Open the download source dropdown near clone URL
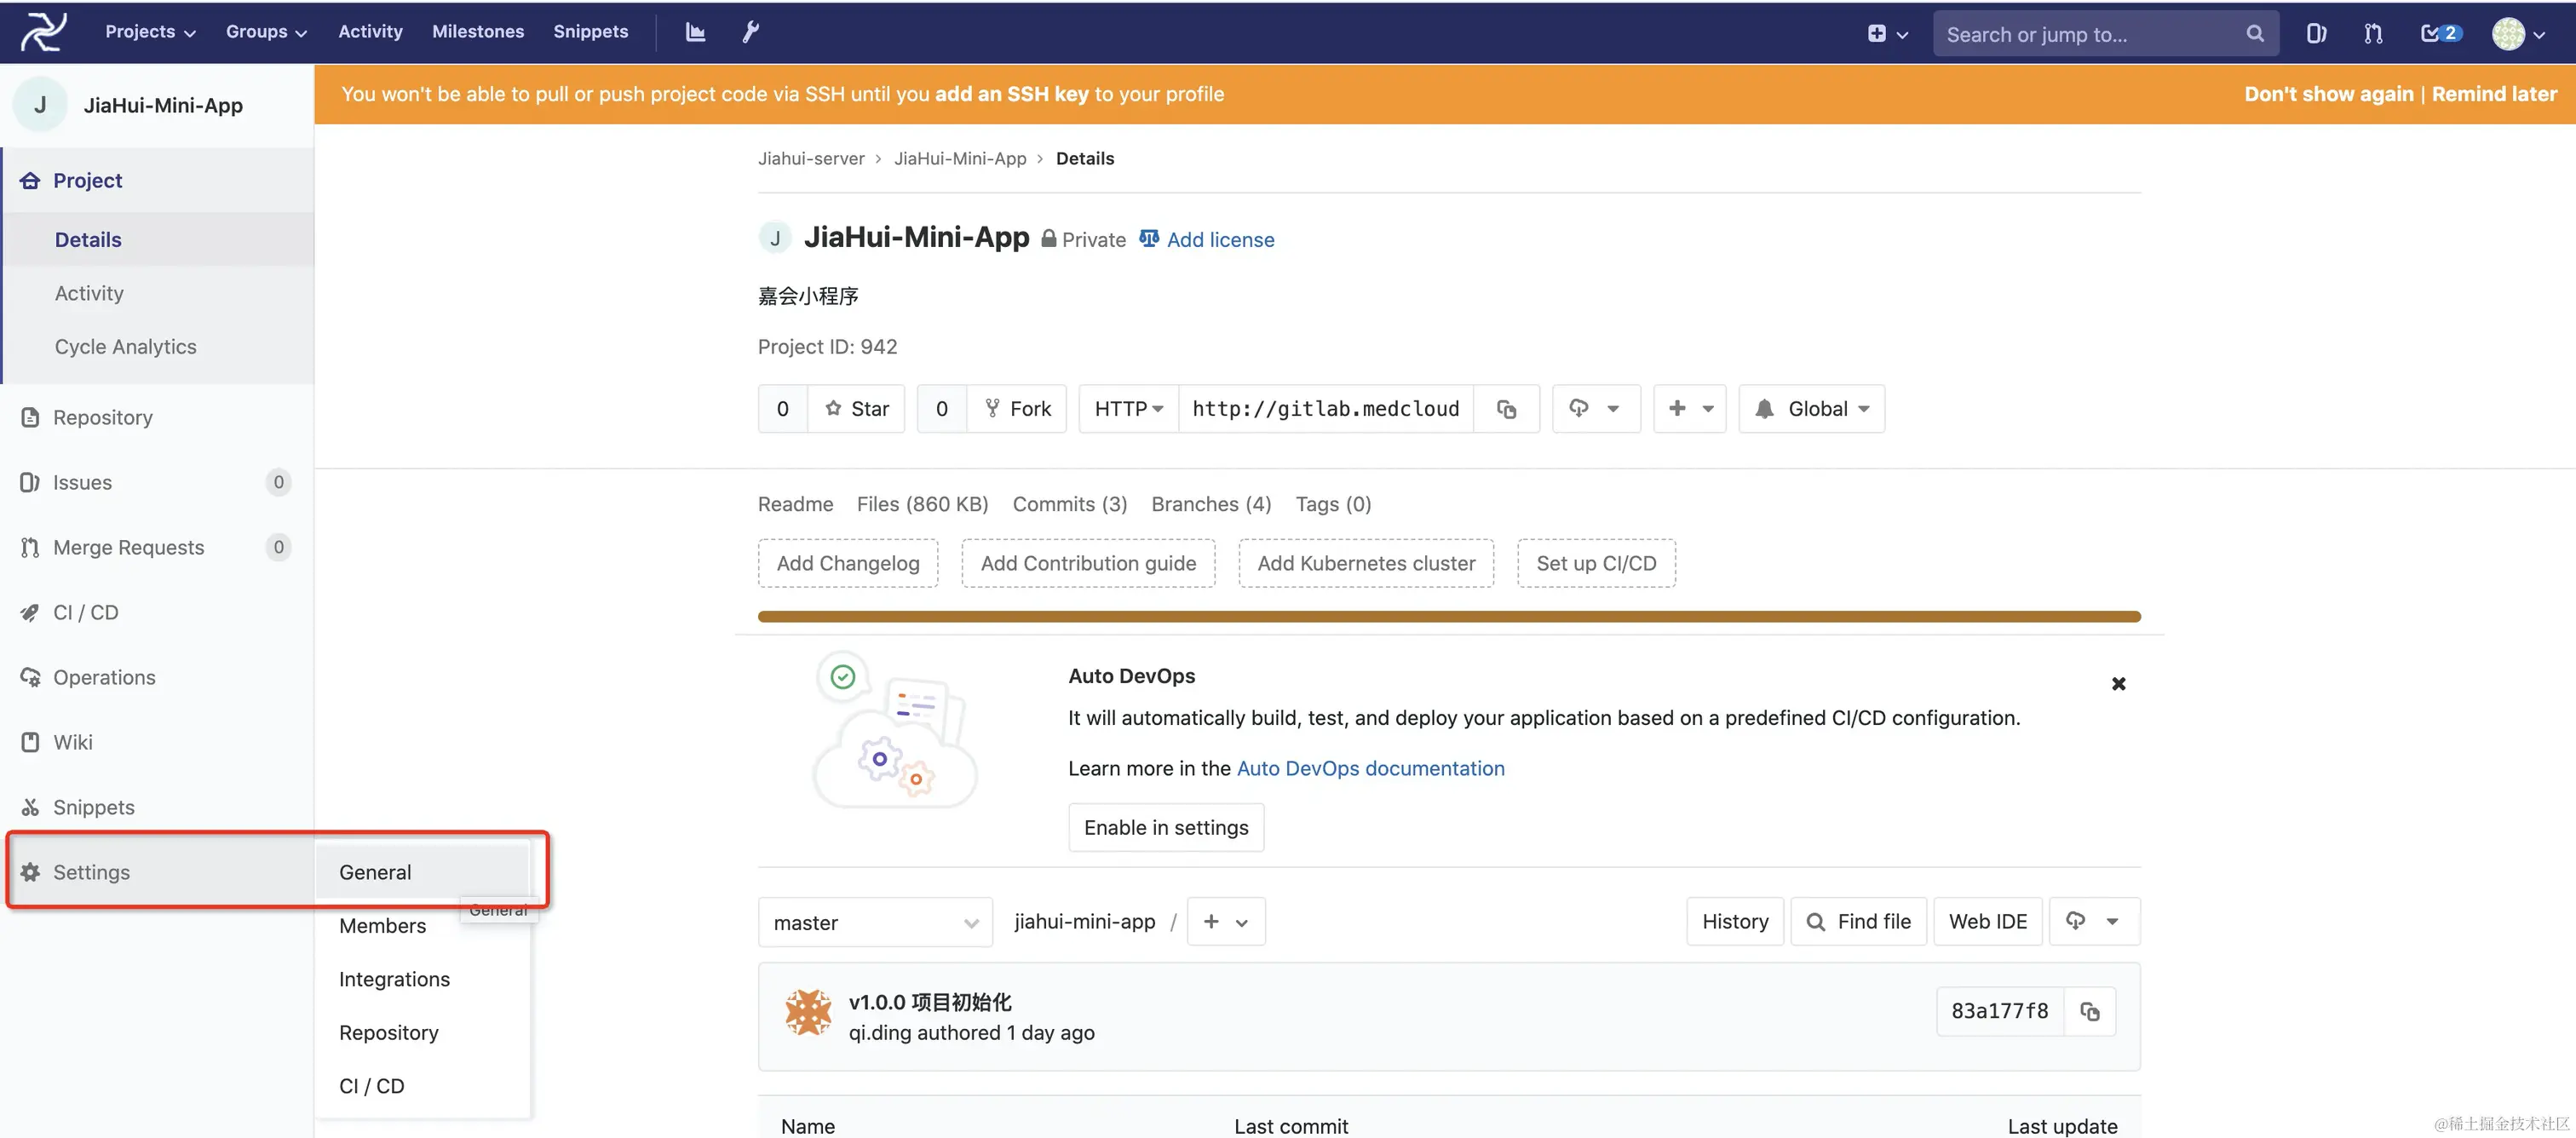Viewport: 2576px width, 1138px height. click(1596, 408)
